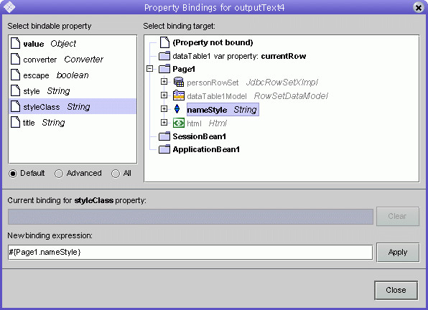Click the green tag icon for html
The width and height of the screenshot is (428, 310).
pyautogui.click(x=179, y=123)
